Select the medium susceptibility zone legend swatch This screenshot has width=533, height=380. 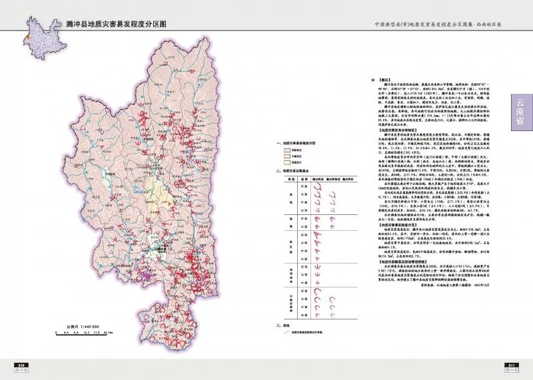[x=287, y=156]
